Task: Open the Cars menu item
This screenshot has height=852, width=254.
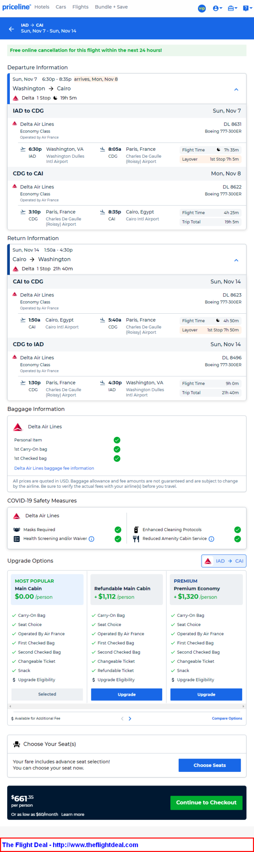Action: click(61, 7)
